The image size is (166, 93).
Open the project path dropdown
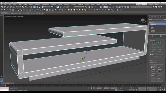click(x=142, y=7)
